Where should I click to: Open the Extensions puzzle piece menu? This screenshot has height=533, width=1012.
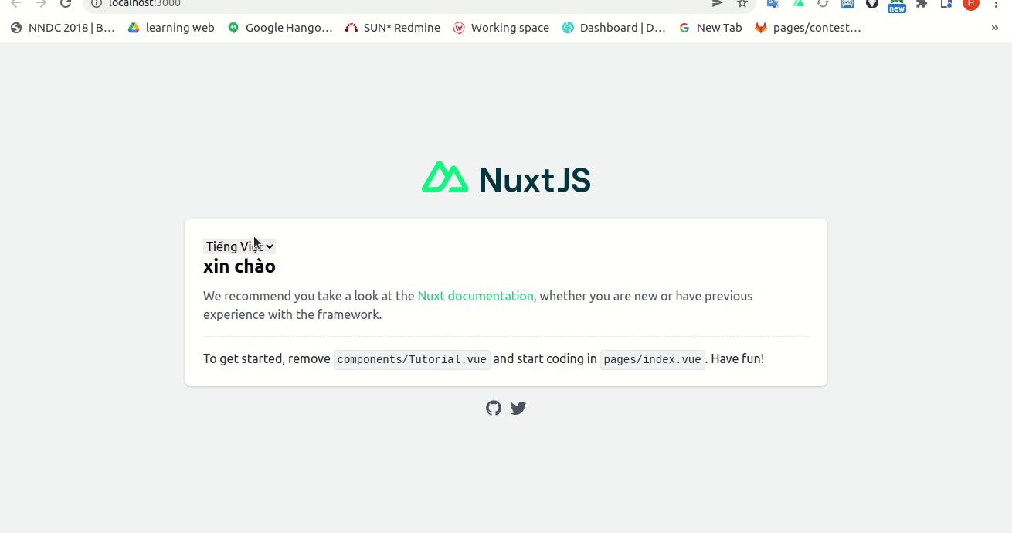pos(922,4)
